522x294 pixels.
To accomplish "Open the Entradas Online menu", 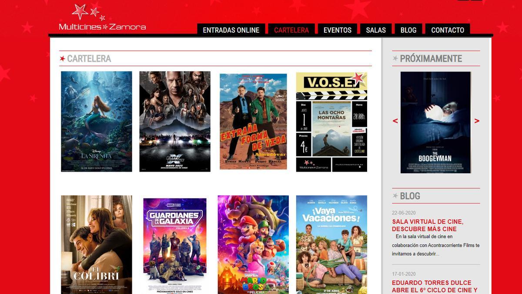I will coord(231,30).
